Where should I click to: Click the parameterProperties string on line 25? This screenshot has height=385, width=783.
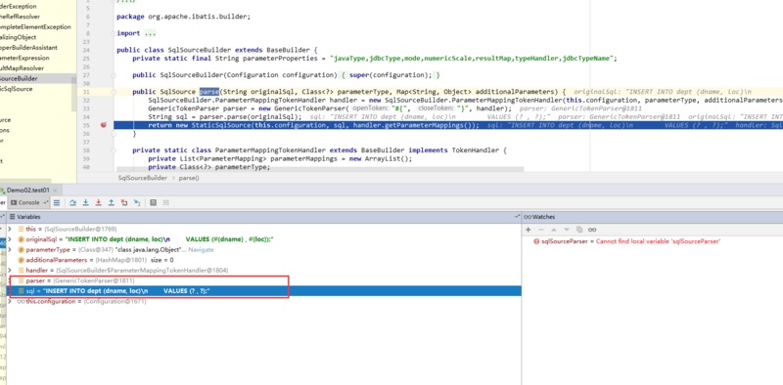pyautogui.click(x=473, y=59)
